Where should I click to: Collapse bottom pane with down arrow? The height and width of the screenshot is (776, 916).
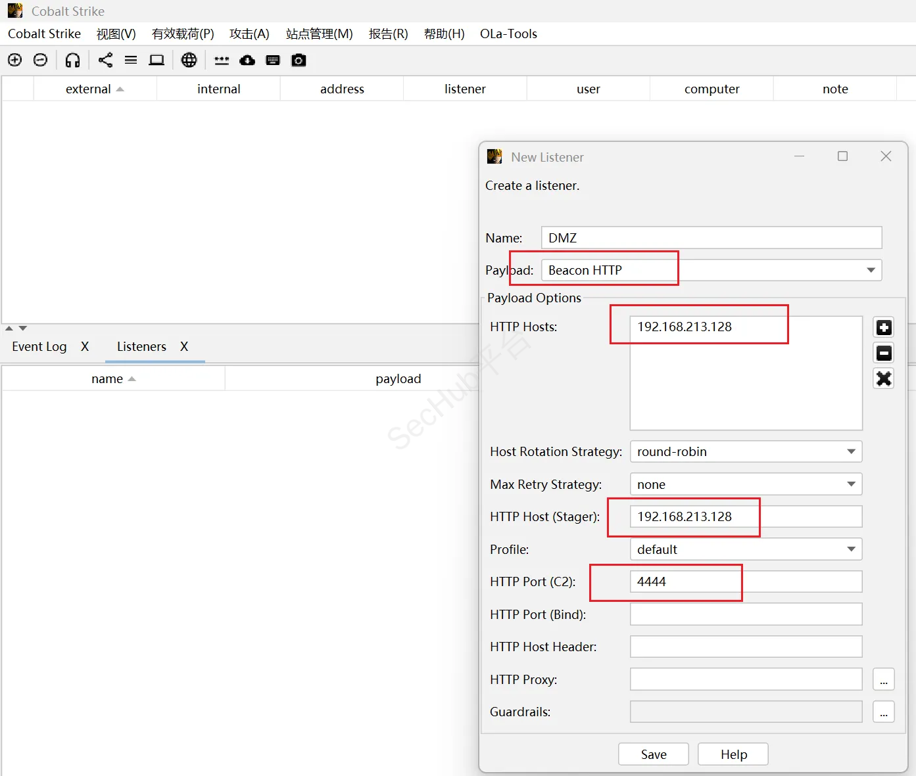[x=23, y=328]
